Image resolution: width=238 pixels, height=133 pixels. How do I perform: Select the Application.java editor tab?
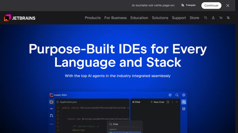point(67,102)
